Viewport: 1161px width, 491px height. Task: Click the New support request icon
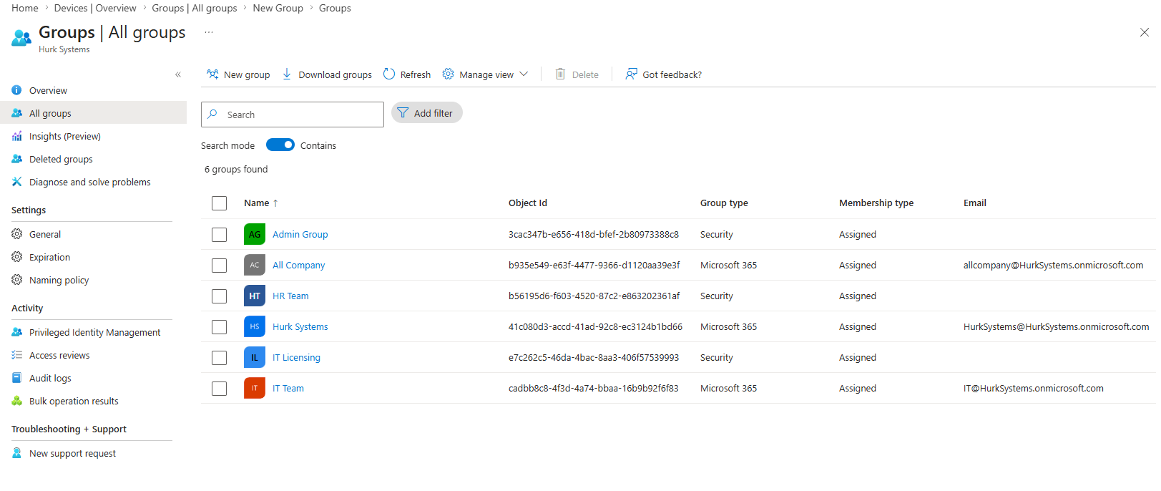pyautogui.click(x=16, y=453)
